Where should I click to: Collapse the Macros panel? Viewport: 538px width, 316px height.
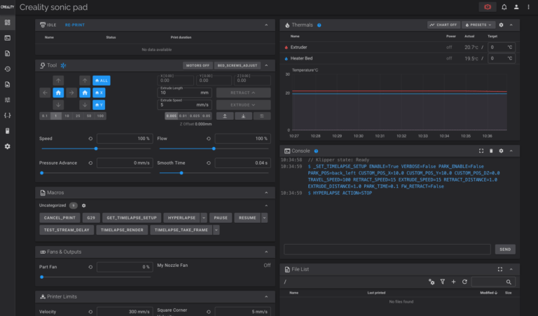(265, 192)
